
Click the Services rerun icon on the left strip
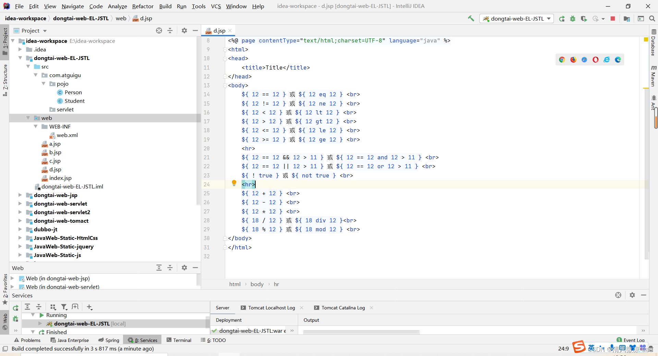[15, 308]
